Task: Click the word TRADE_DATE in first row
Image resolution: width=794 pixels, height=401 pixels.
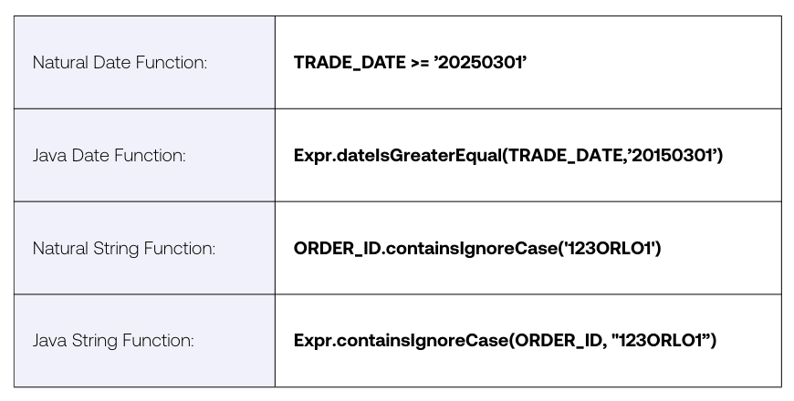Action: 350,62
